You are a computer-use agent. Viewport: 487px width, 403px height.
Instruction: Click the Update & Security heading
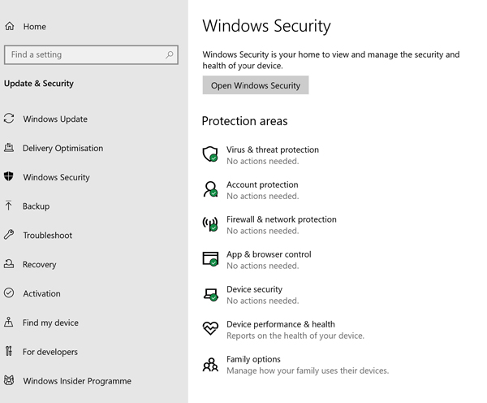[x=39, y=84]
